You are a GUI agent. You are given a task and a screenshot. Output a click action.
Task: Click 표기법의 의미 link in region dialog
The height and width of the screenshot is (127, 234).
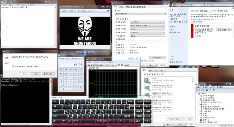121,39
